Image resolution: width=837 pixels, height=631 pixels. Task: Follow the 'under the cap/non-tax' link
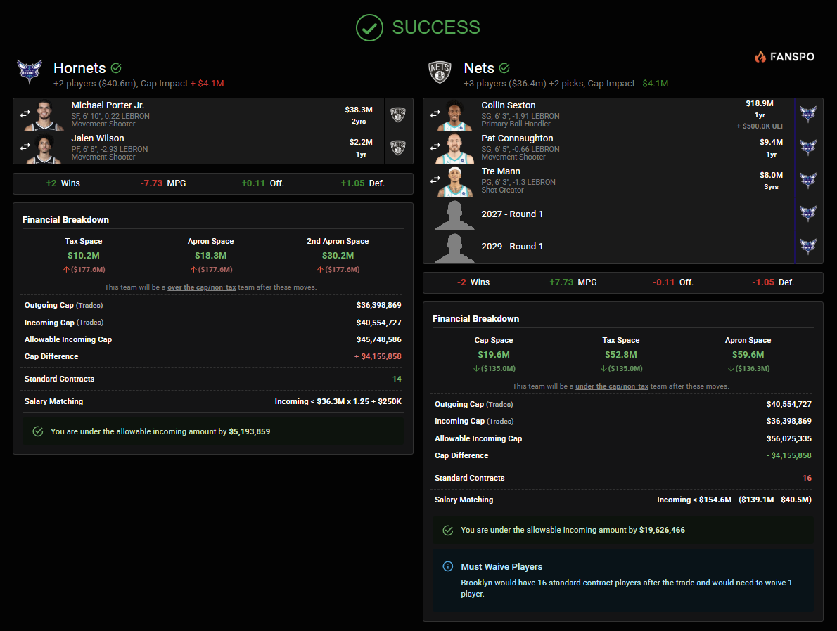612,386
